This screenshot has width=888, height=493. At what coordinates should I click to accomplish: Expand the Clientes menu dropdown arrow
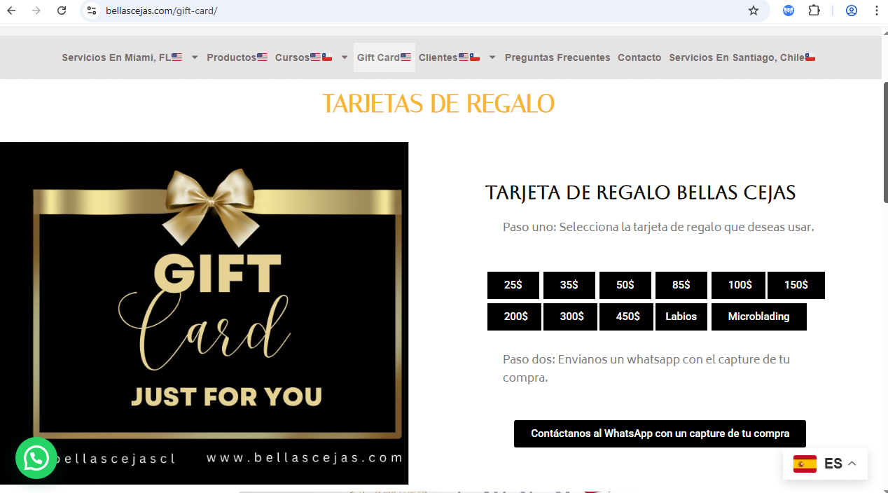click(x=492, y=57)
